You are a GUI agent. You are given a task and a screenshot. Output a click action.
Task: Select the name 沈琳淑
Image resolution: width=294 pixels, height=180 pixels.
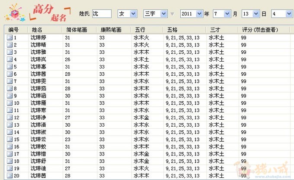click(x=38, y=132)
